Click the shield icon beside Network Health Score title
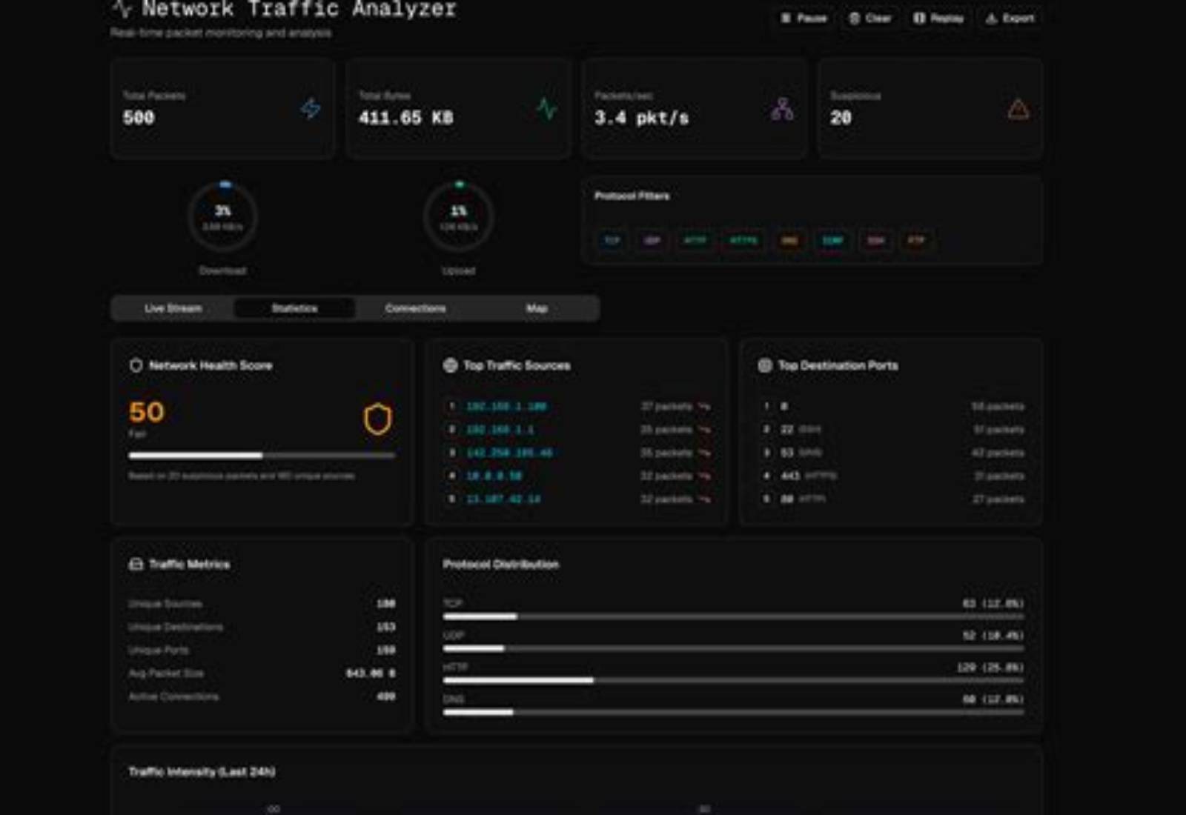 pos(136,365)
